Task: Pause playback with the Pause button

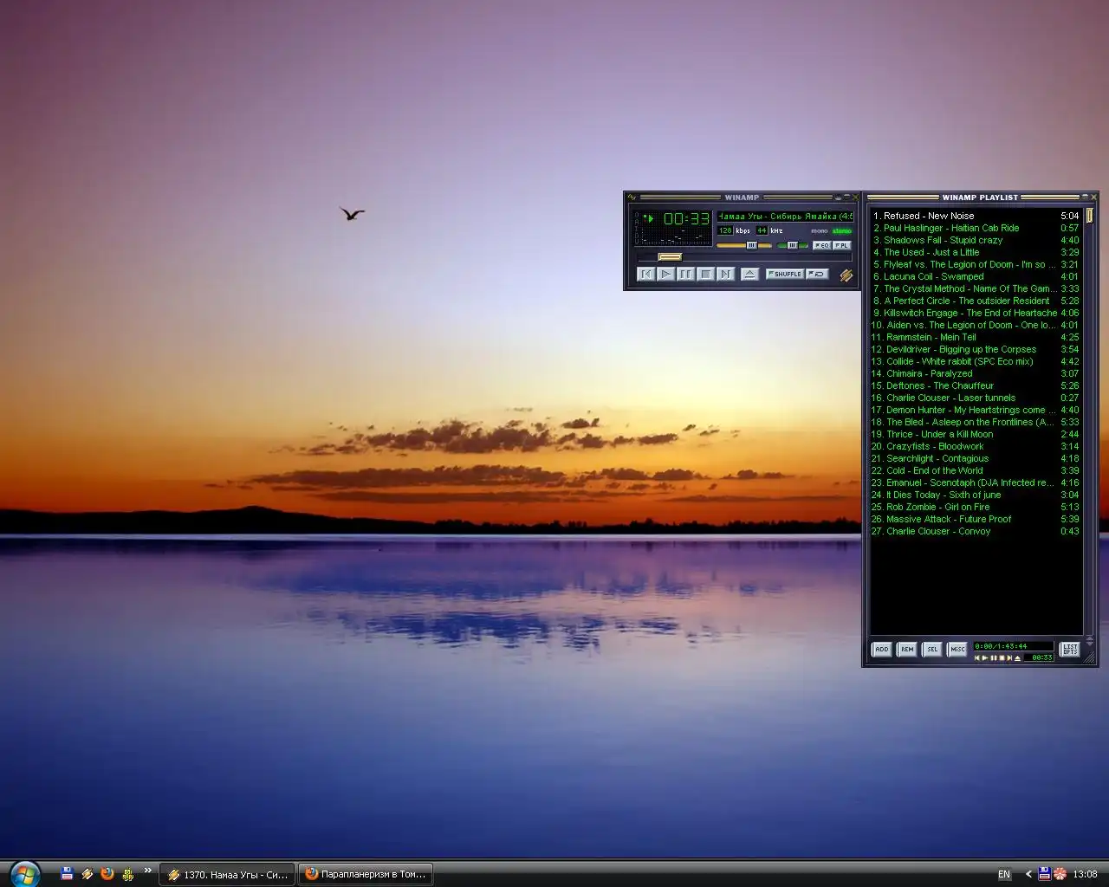Action: (685, 274)
